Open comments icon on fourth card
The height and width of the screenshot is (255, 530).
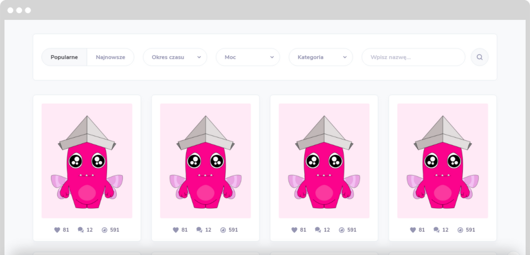click(436, 230)
